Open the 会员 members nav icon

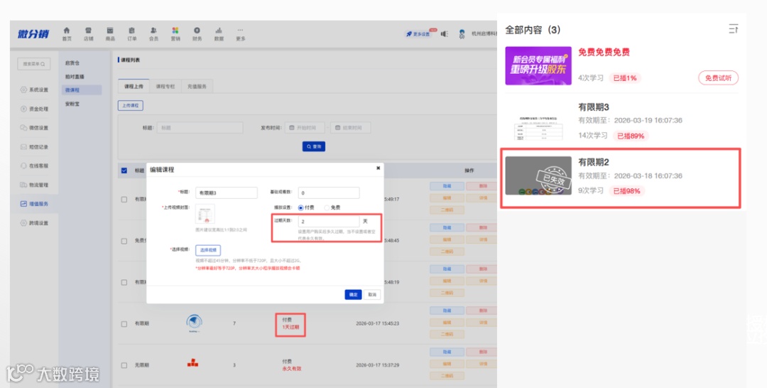153,34
